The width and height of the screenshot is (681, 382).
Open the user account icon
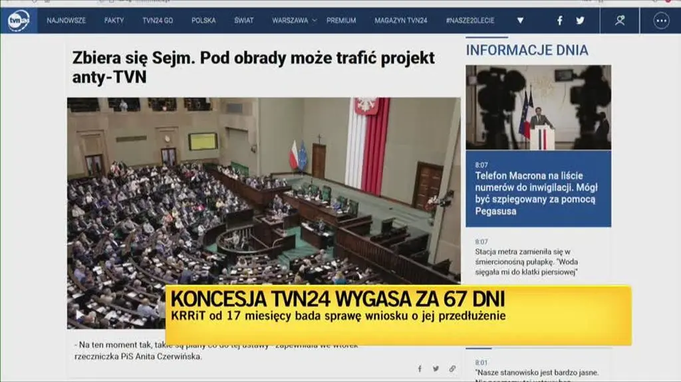pos(620,21)
